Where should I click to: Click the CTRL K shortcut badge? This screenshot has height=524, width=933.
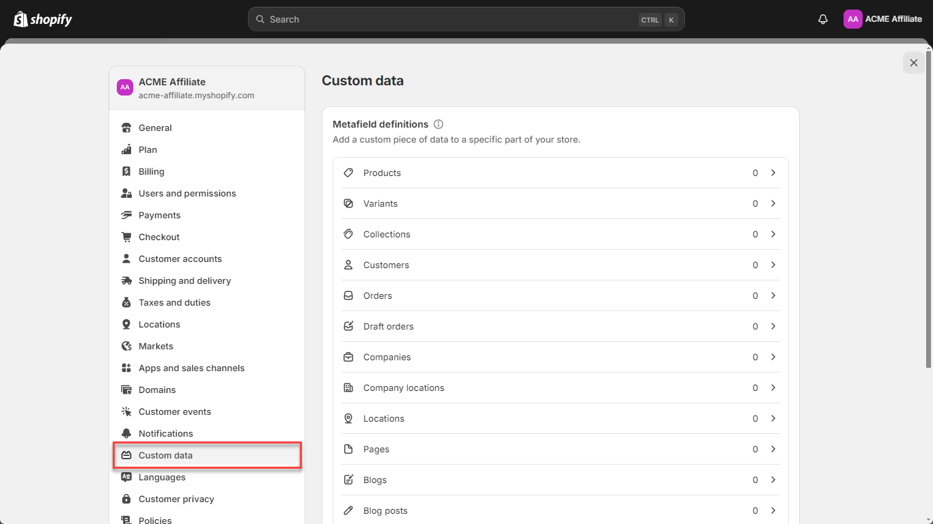658,20
